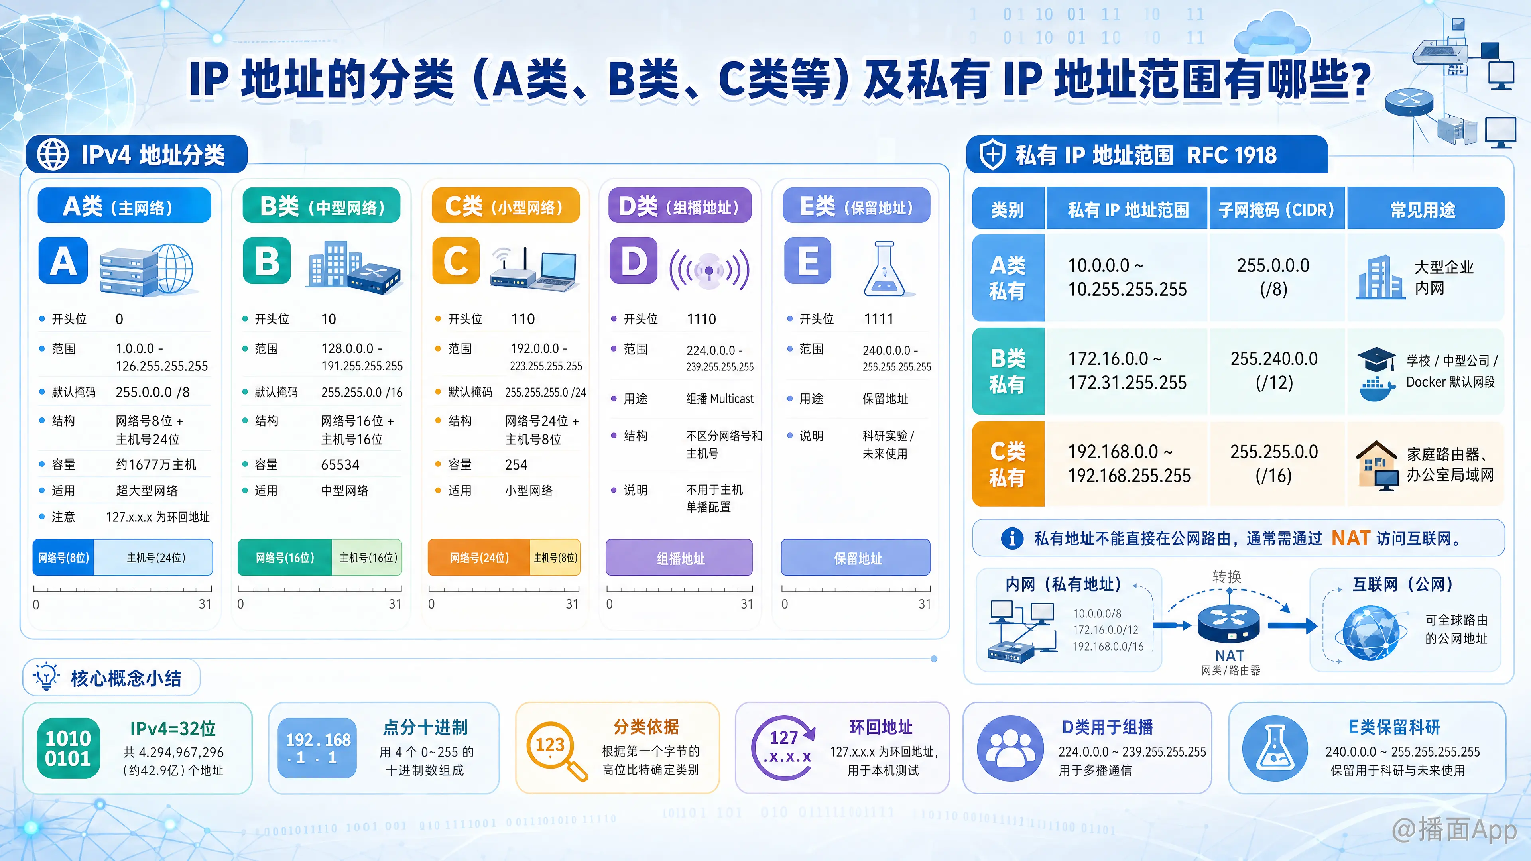Viewport: 1531px width, 861px height.
Task: Click the 65534 capacity value in B类
Action: [340, 465]
